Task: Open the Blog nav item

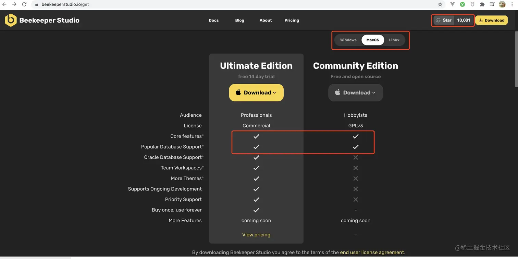Action: 240,21
